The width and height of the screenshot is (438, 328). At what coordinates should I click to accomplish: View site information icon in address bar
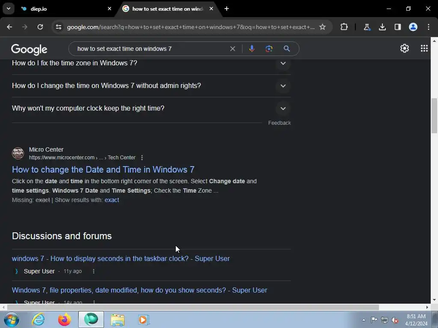coord(59,27)
